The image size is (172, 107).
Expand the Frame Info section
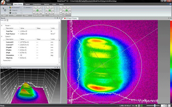coord(7,60)
